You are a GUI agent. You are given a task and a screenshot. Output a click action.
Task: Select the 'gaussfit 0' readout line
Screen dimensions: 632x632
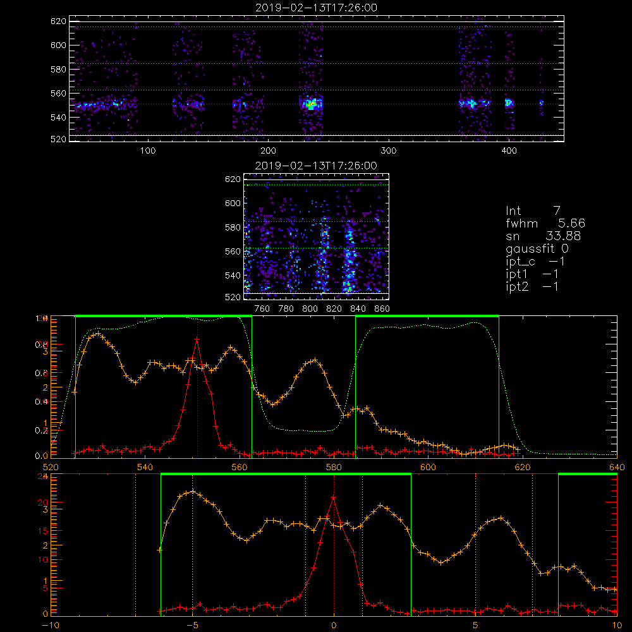(537, 249)
